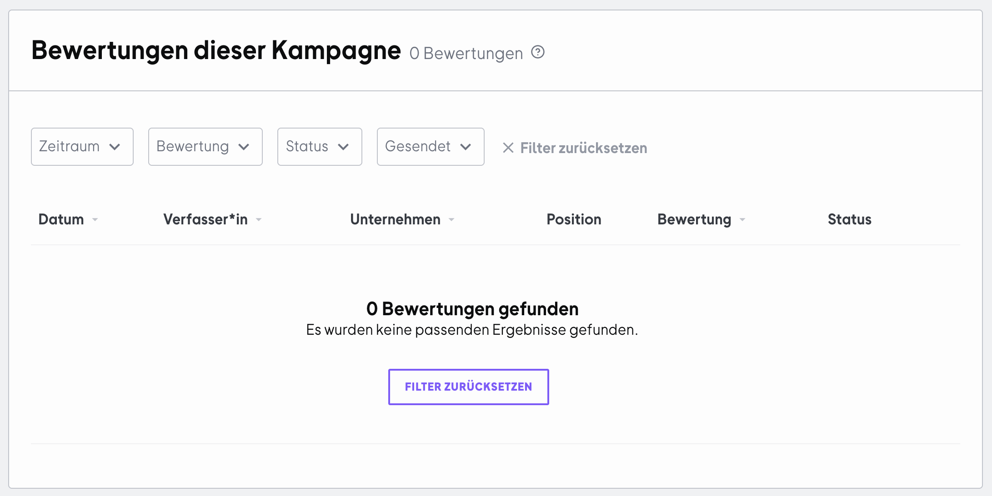The width and height of the screenshot is (992, 496).
Task: Open the Zeitraum filter dropdown
Action: [82, 147]
